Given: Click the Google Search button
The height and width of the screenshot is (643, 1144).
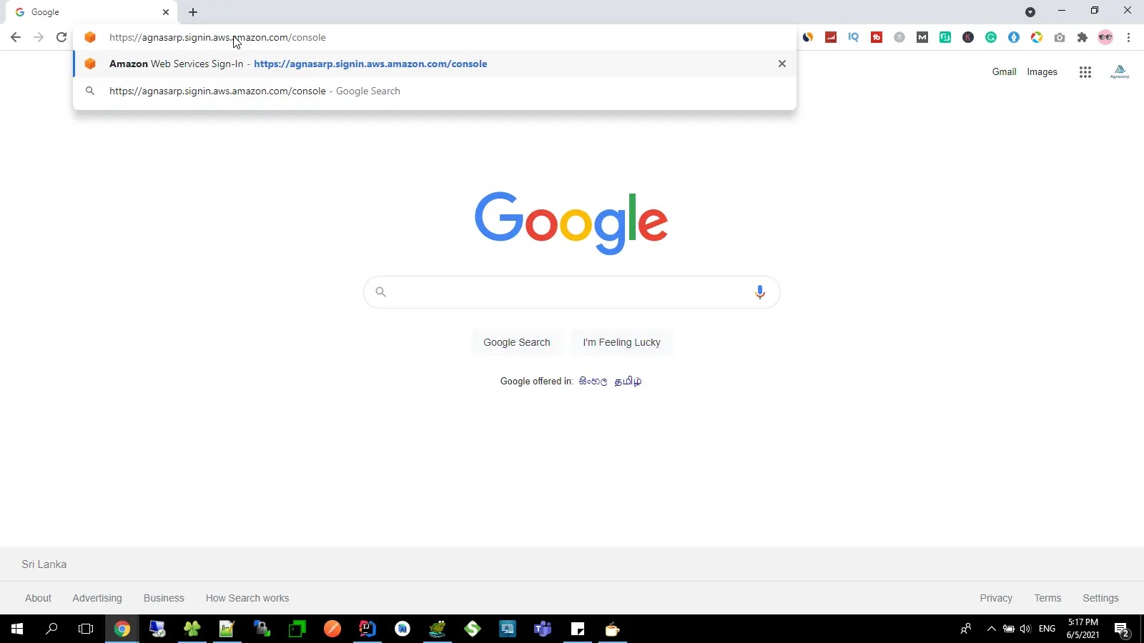Looking at the screenshot, I should click(x=517, y=342).
